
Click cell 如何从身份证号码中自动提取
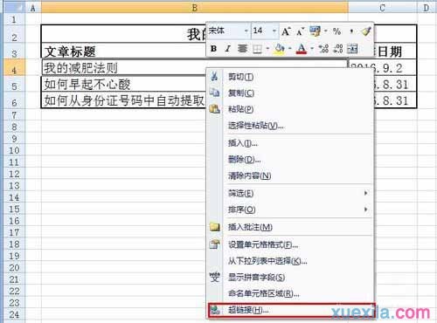(x=124, y=100)
